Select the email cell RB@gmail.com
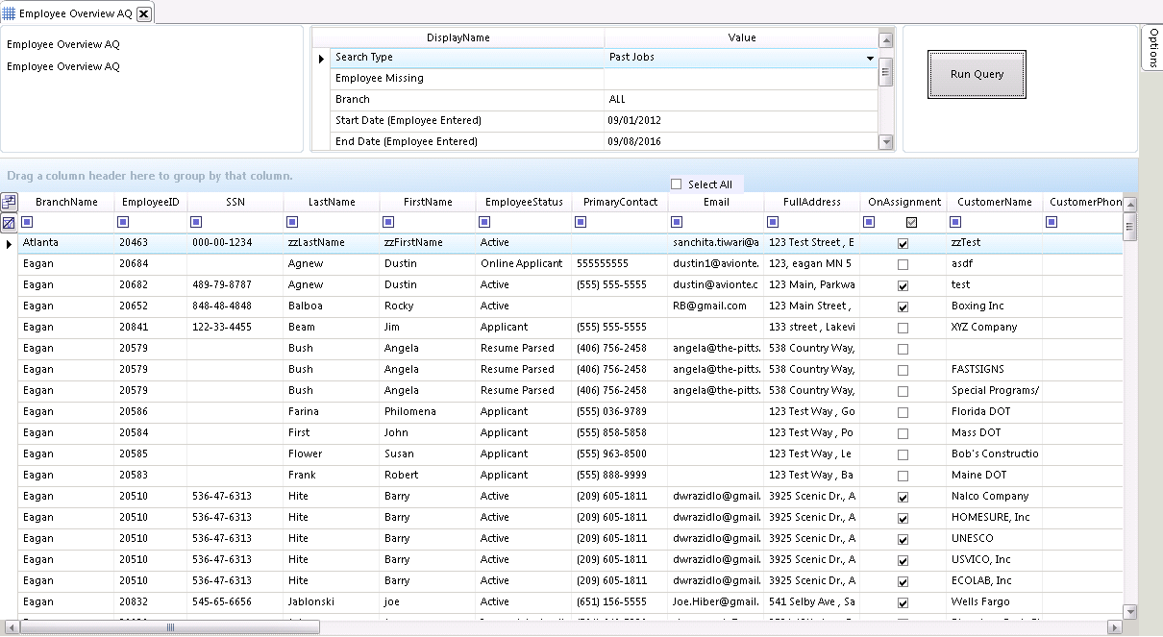 tap(716, 306)
